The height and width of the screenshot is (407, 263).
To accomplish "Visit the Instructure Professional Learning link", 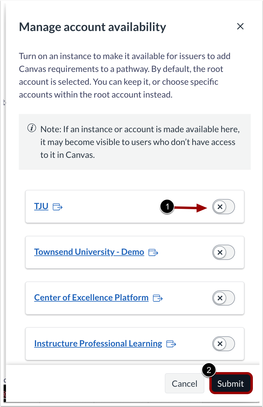I will [98, 343].
